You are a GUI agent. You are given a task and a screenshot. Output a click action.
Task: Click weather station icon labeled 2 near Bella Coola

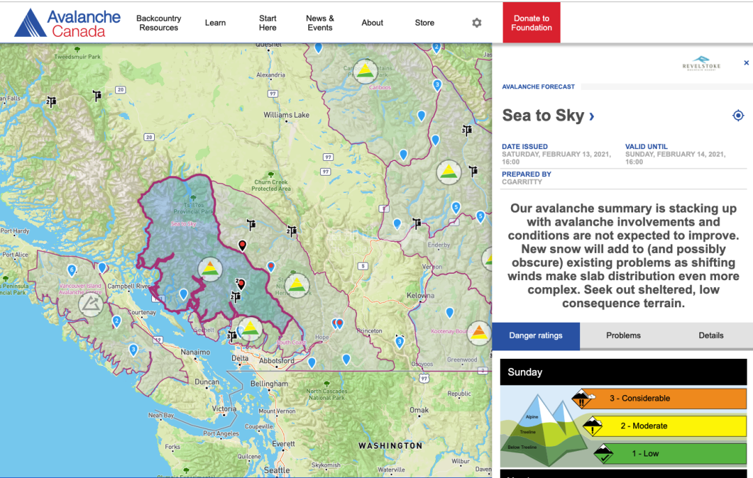pos(51,101)
